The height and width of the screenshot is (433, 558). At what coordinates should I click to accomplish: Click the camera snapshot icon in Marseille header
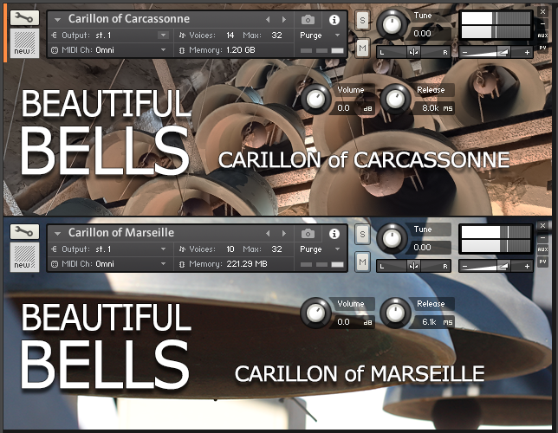[x=308, y=233]
